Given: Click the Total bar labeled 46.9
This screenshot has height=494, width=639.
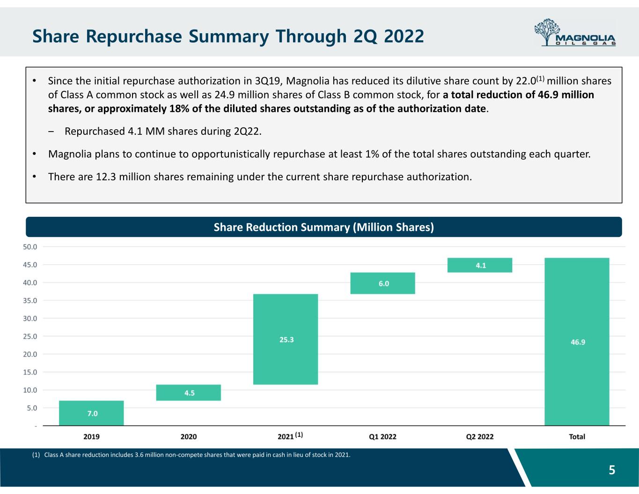Looking at the screenshot, I should coord(577,342).
